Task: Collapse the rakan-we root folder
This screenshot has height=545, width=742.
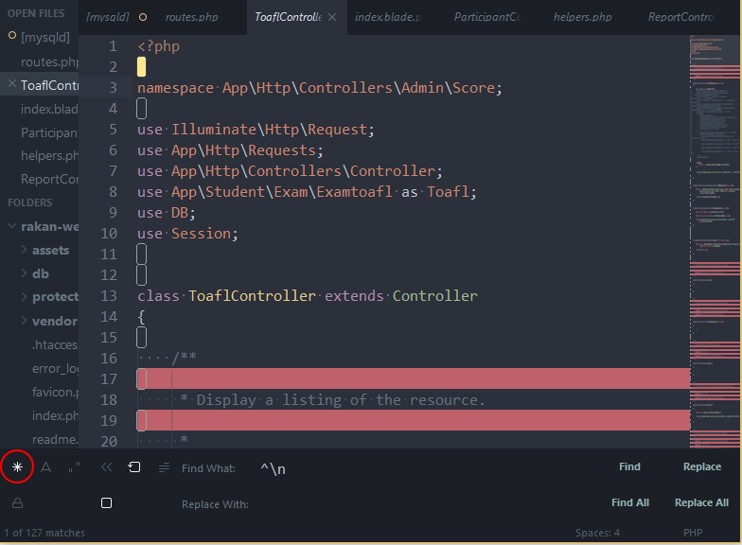Action: (11, 226)
